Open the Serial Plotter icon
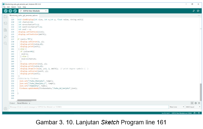 click(x=194, y=11)
